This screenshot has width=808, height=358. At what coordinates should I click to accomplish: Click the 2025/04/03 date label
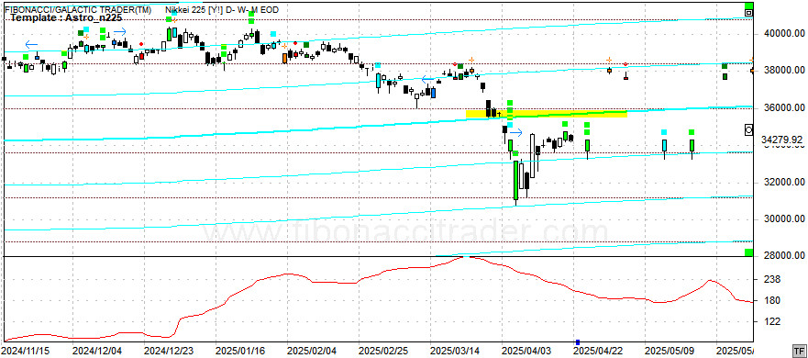[x=526, y=351]
